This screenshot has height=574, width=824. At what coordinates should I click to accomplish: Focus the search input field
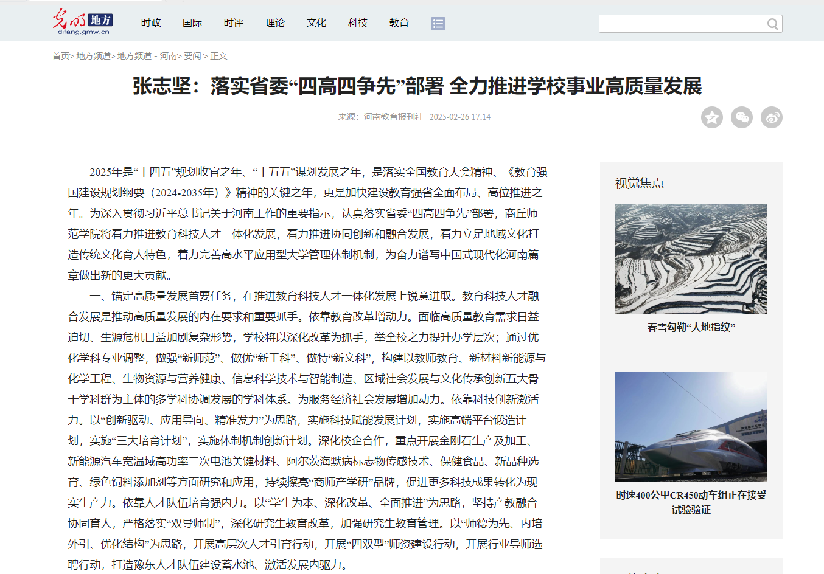click(x=683, y=24)
